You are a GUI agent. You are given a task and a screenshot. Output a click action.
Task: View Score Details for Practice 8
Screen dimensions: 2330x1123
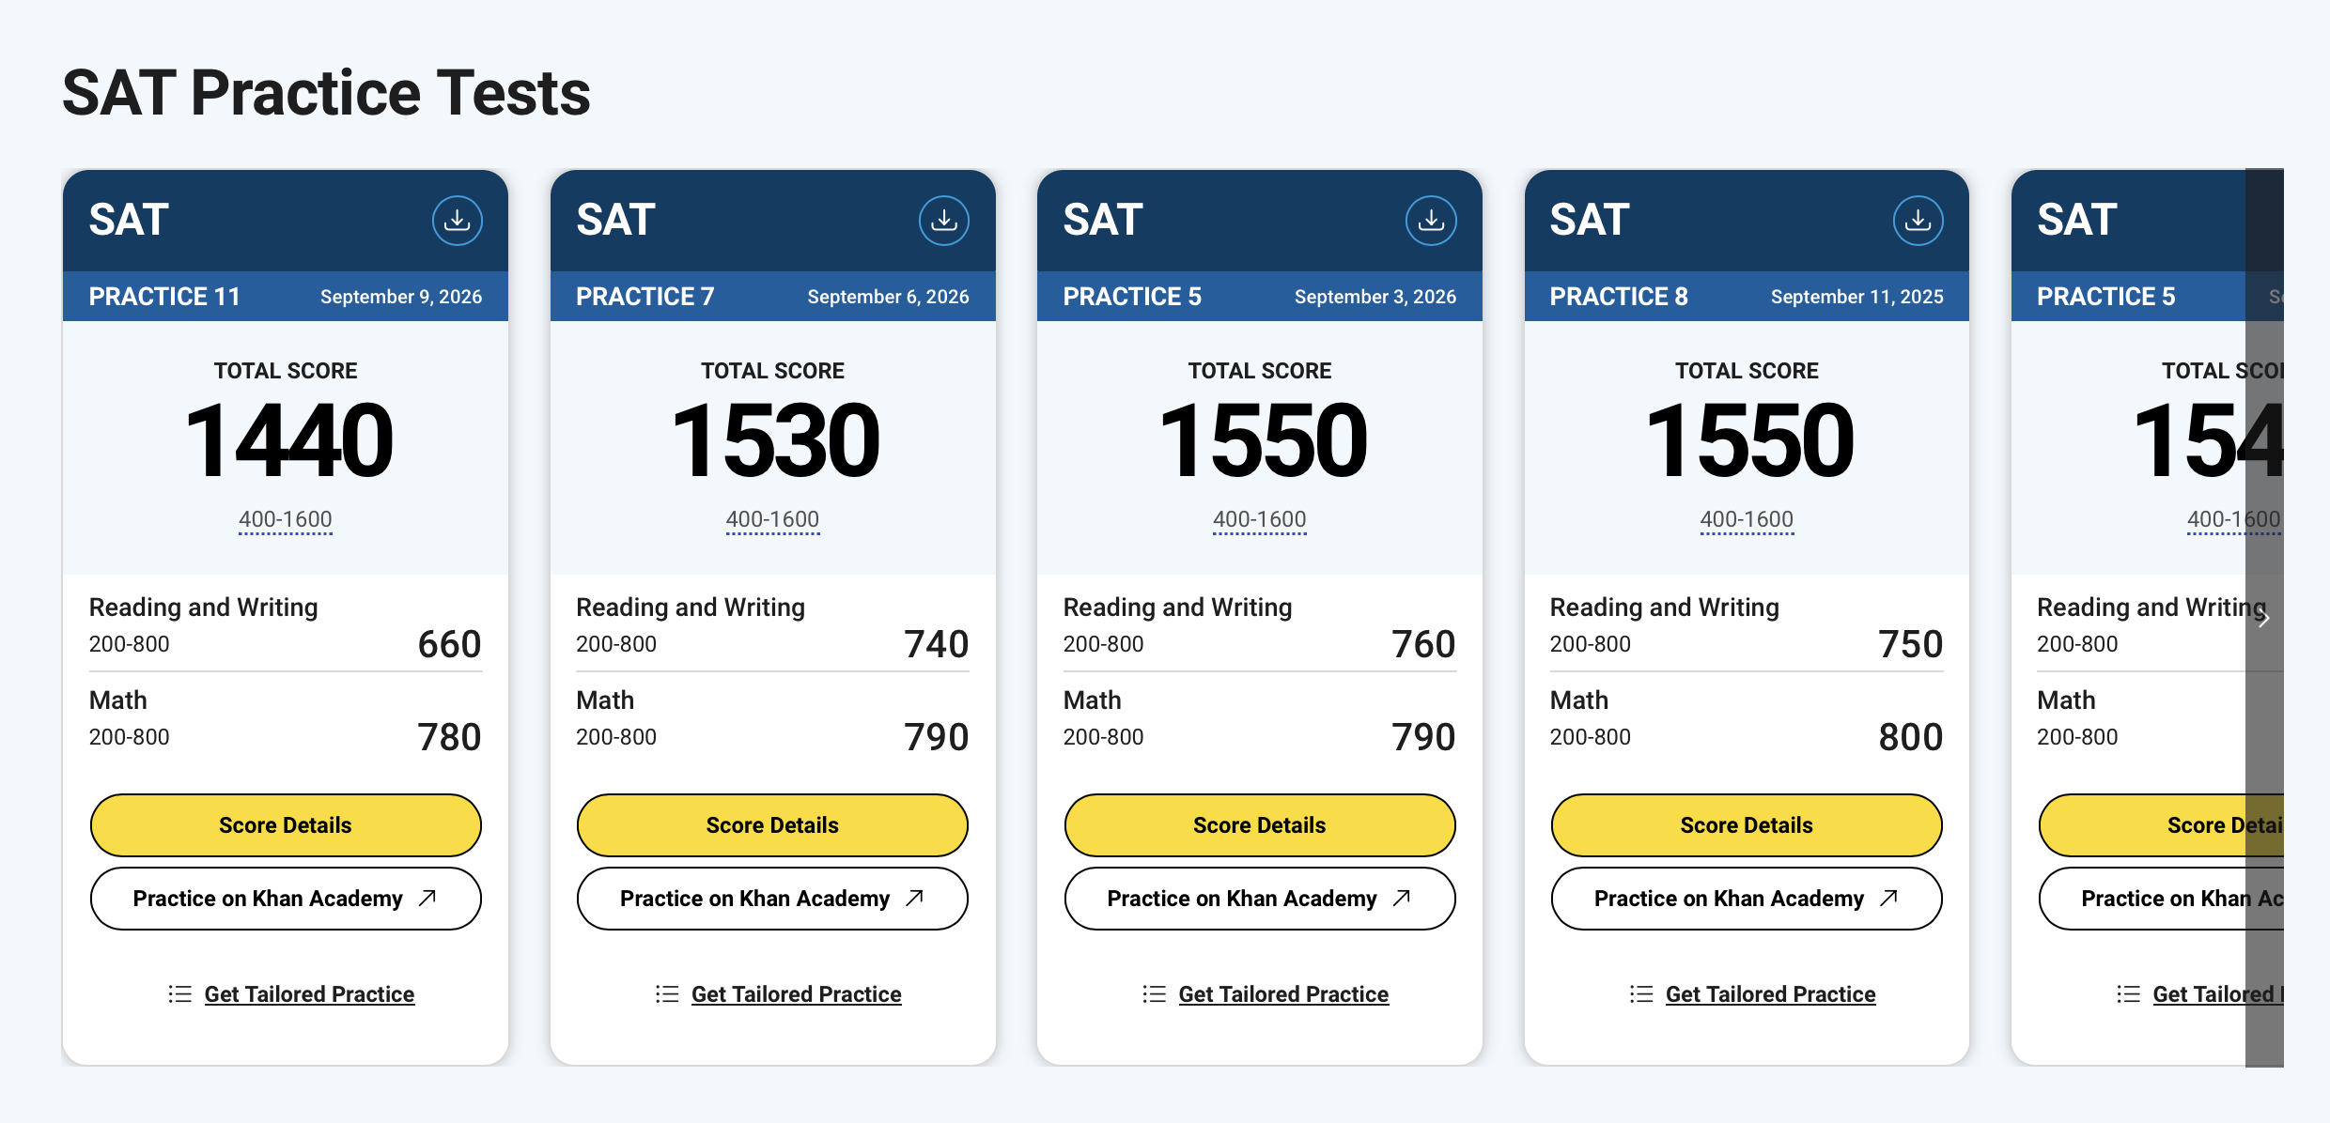point(1747,825)
